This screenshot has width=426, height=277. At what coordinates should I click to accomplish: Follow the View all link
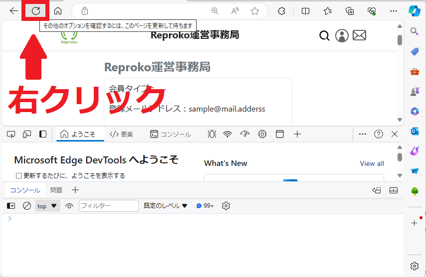click(372, 163)
